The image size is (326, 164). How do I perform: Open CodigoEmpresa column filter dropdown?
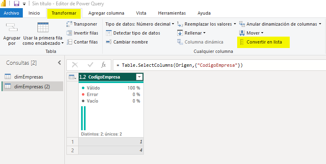click(139, 77)
